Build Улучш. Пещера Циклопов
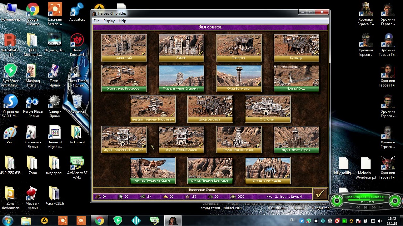 point(210,170)
